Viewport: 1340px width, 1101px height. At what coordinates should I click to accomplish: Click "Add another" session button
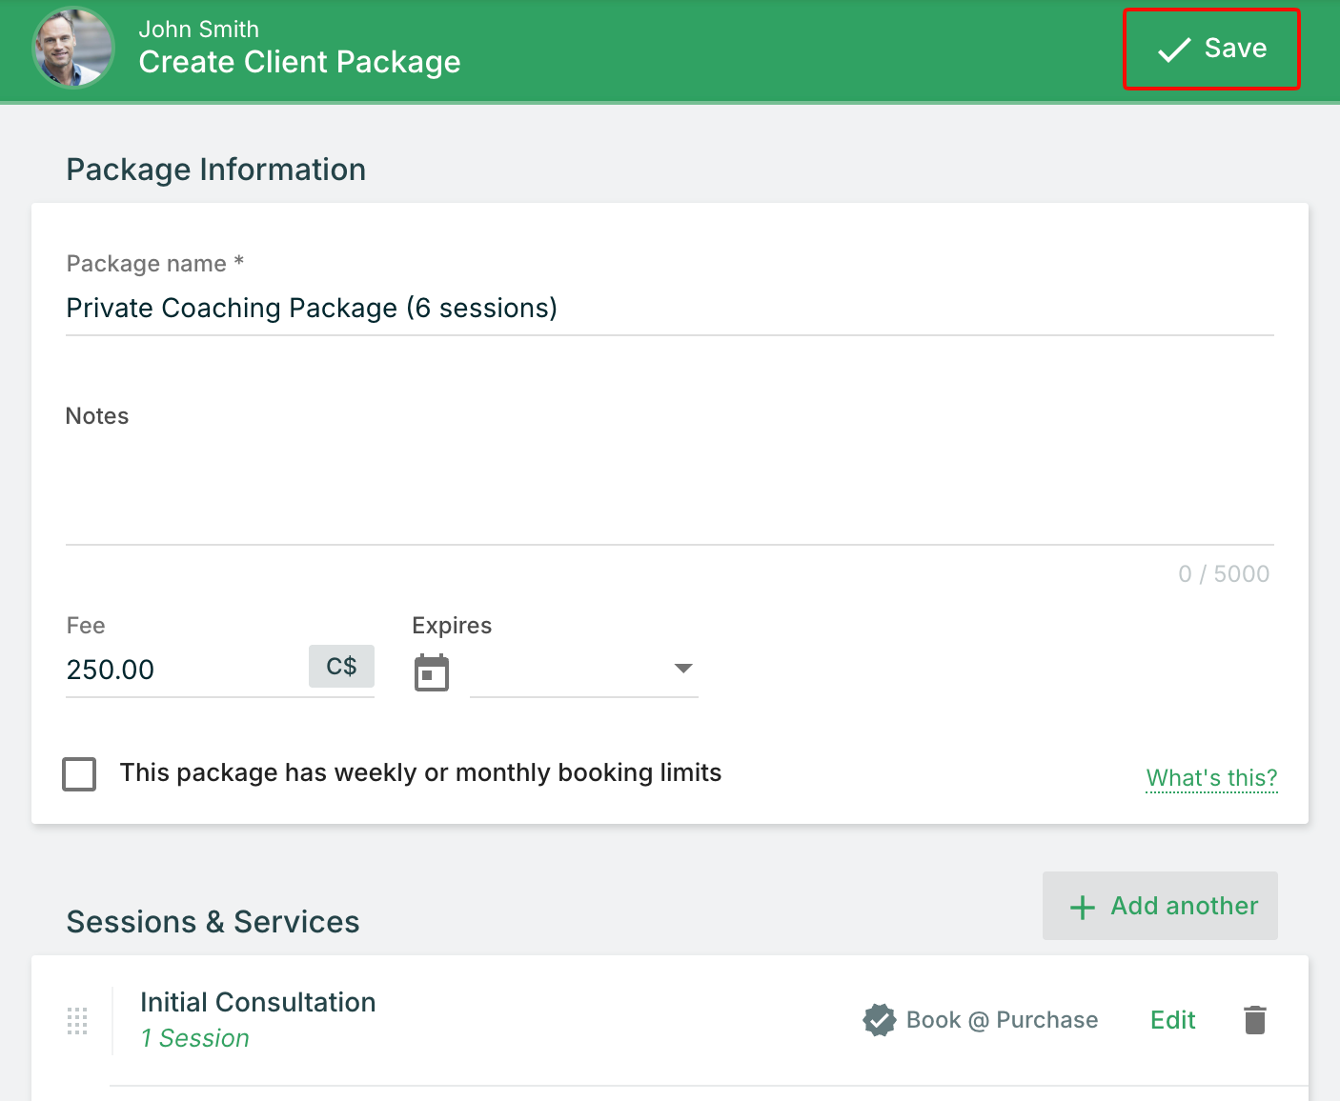tap(1160, 906)
